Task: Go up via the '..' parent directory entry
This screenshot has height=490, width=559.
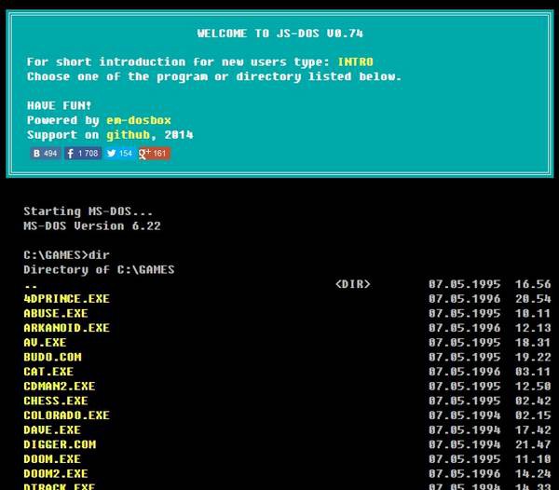Action: click(31, 284)
